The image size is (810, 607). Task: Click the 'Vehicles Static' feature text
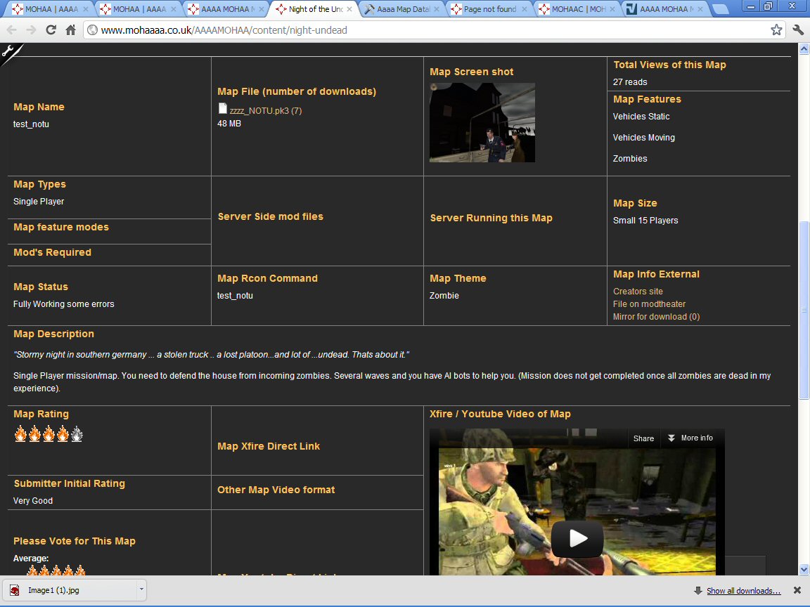(641, 117)
